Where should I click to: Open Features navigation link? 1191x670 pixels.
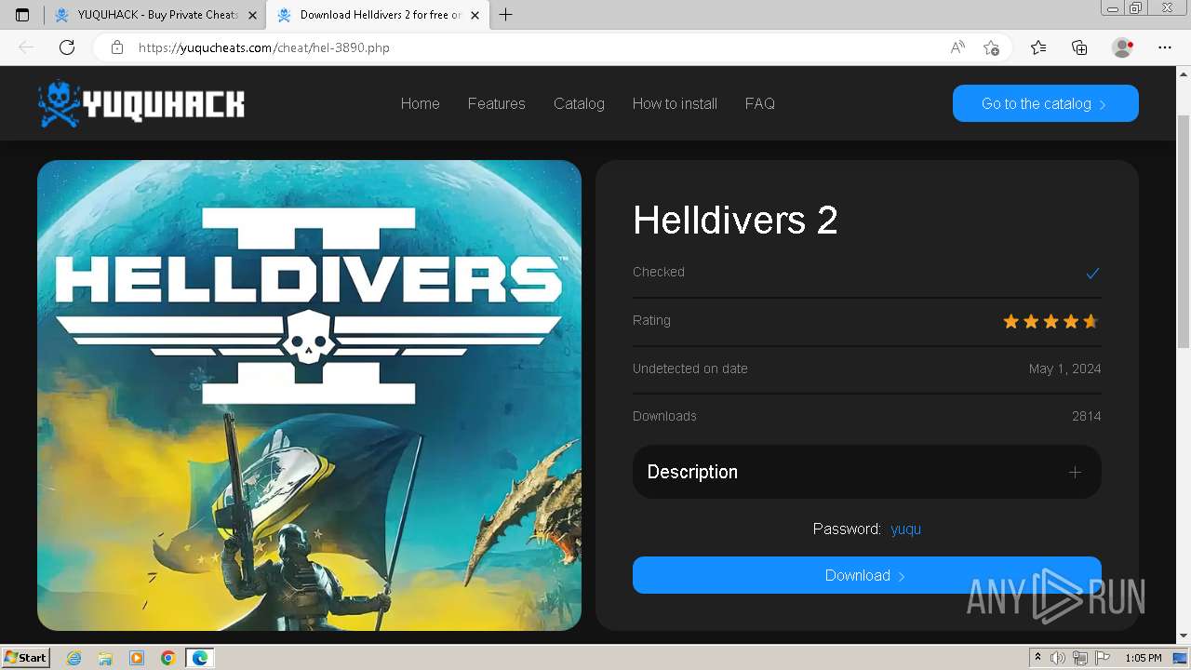(496, 103)
